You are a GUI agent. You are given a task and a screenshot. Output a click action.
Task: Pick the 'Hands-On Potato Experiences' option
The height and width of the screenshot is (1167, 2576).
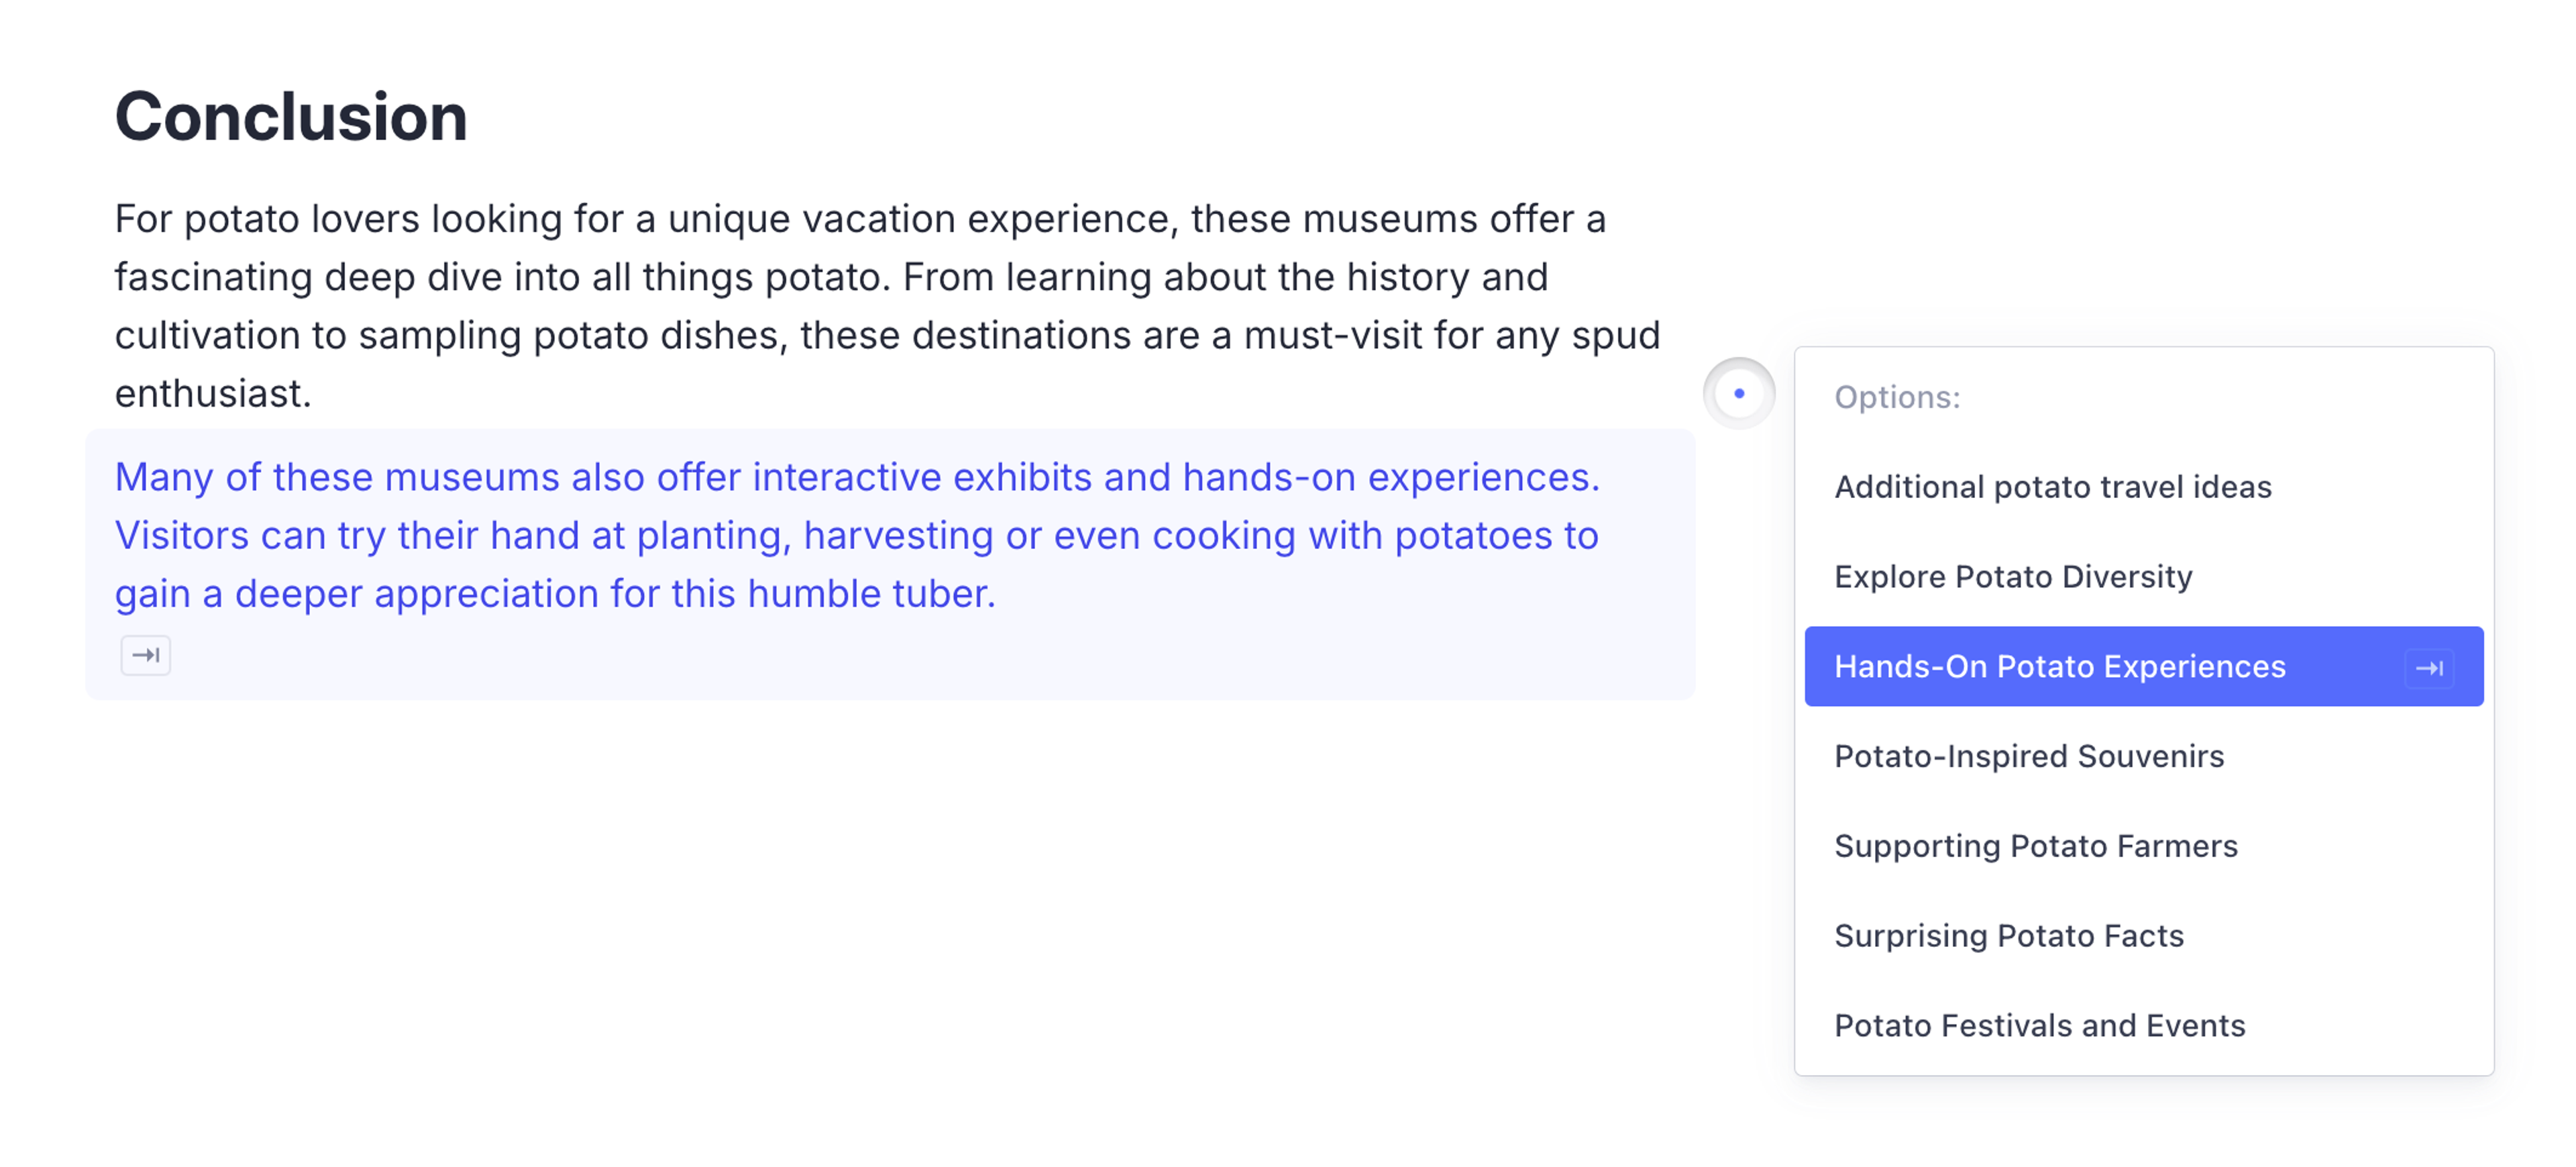coord(2059,667)
